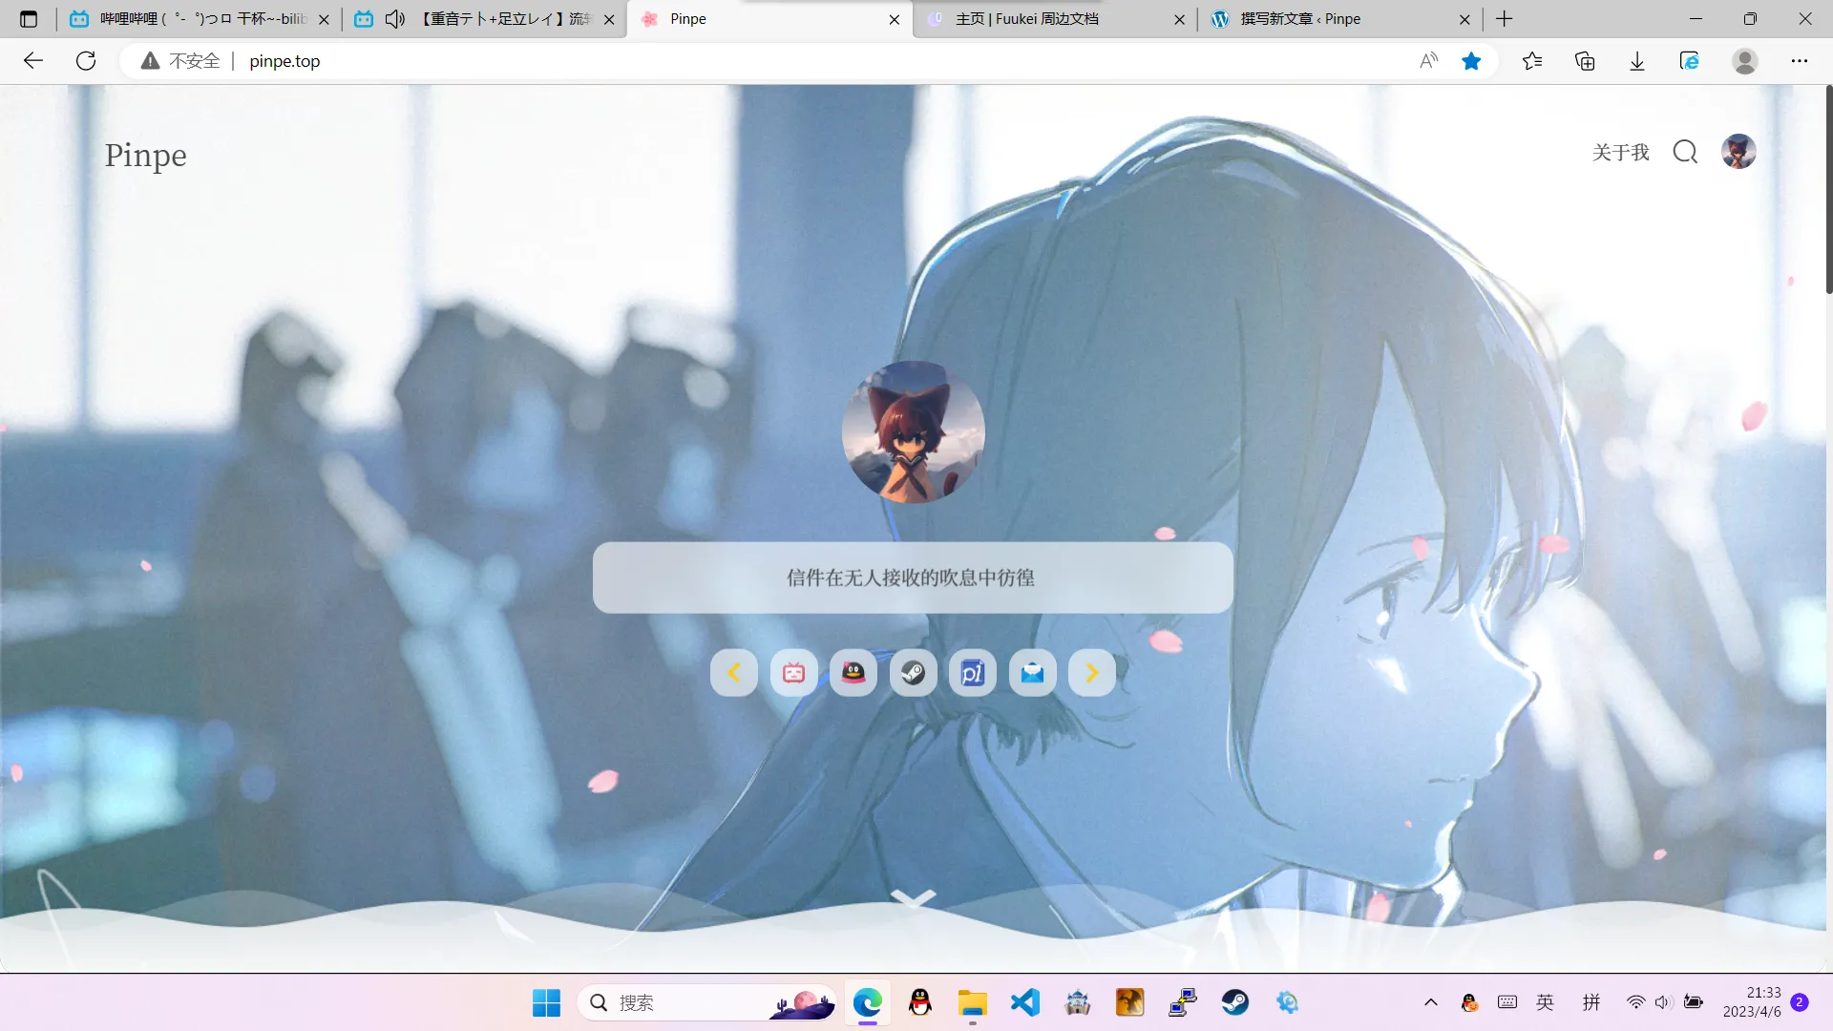Close the 哔哩哔哩 干杯 tab
The image size is (1833, 1031).
tap(324, 19)
